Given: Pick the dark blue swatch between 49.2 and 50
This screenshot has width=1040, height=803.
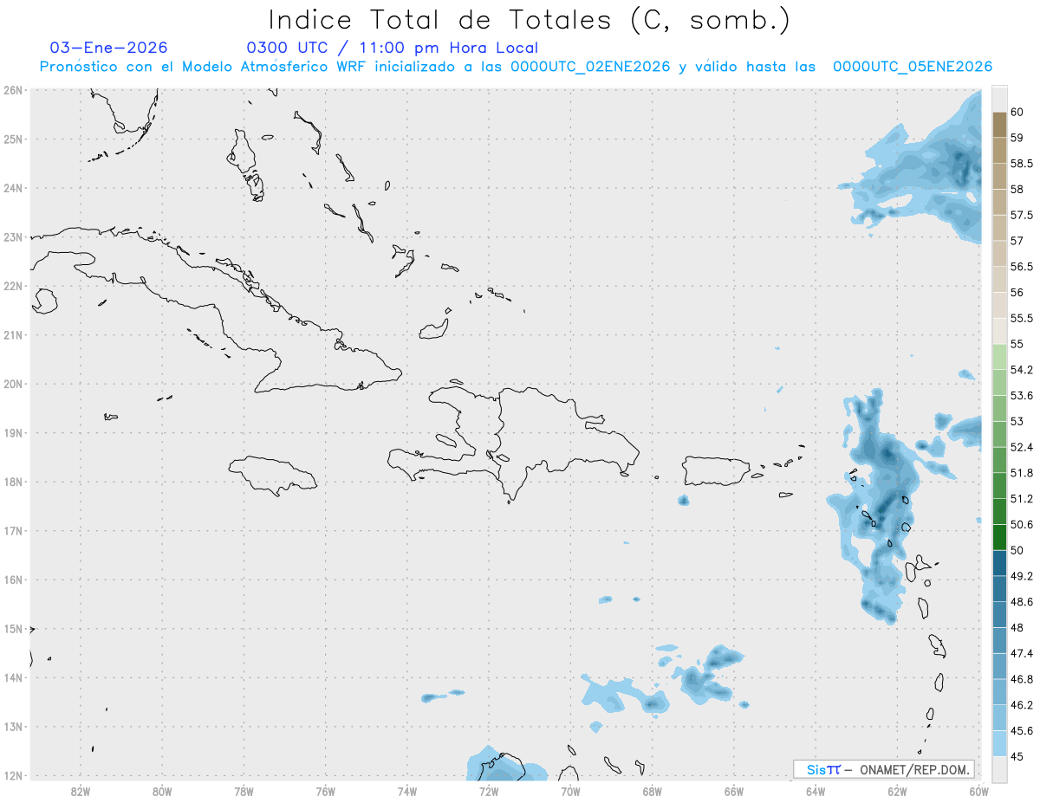Looking at the screenshot, I should (x=999, y=563).
